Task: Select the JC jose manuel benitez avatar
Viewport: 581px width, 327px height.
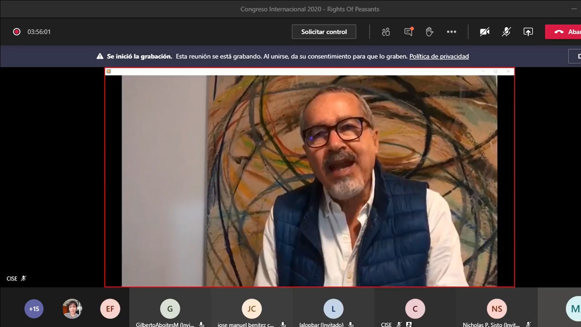Action: [252, 309]
